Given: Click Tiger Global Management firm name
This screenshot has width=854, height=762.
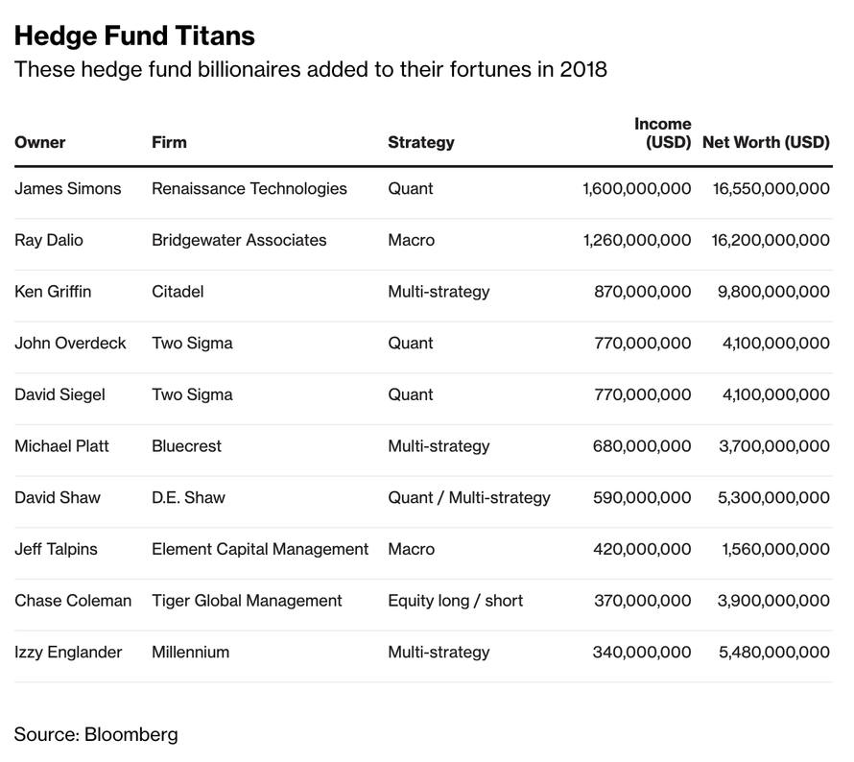Looking at the screenshot, I should 247,601.
